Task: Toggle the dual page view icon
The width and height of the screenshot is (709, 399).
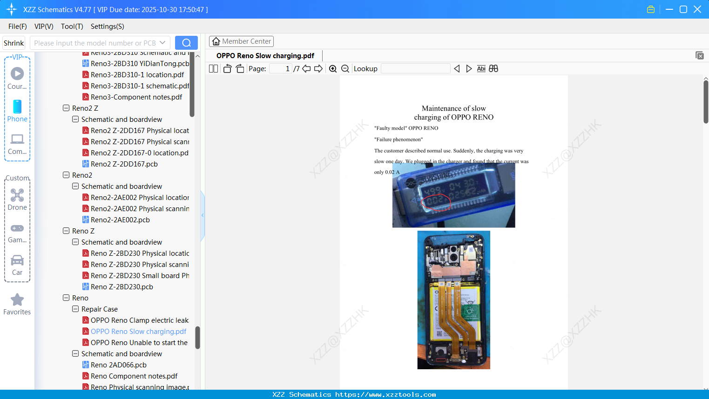Action: 213,69
